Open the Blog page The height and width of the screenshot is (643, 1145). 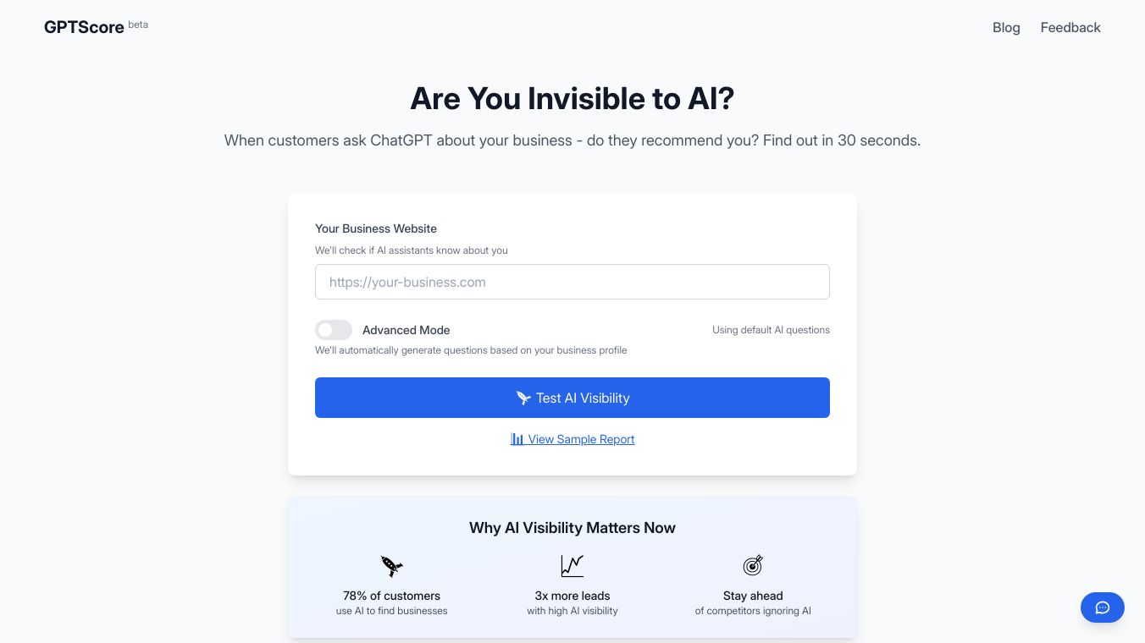1006,28
